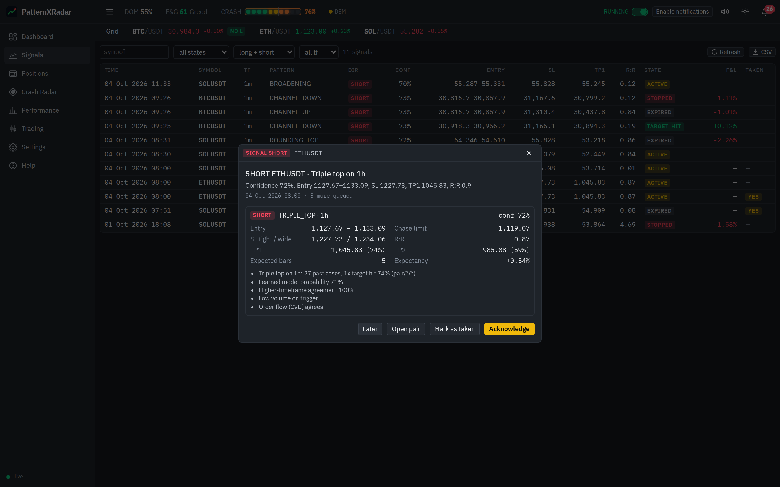
Task: Click the P&L column header
Action: [731, 70]
